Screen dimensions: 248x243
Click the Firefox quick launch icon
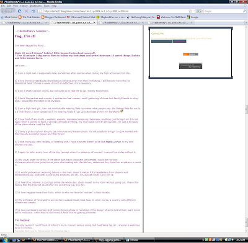tap(23, 240)
